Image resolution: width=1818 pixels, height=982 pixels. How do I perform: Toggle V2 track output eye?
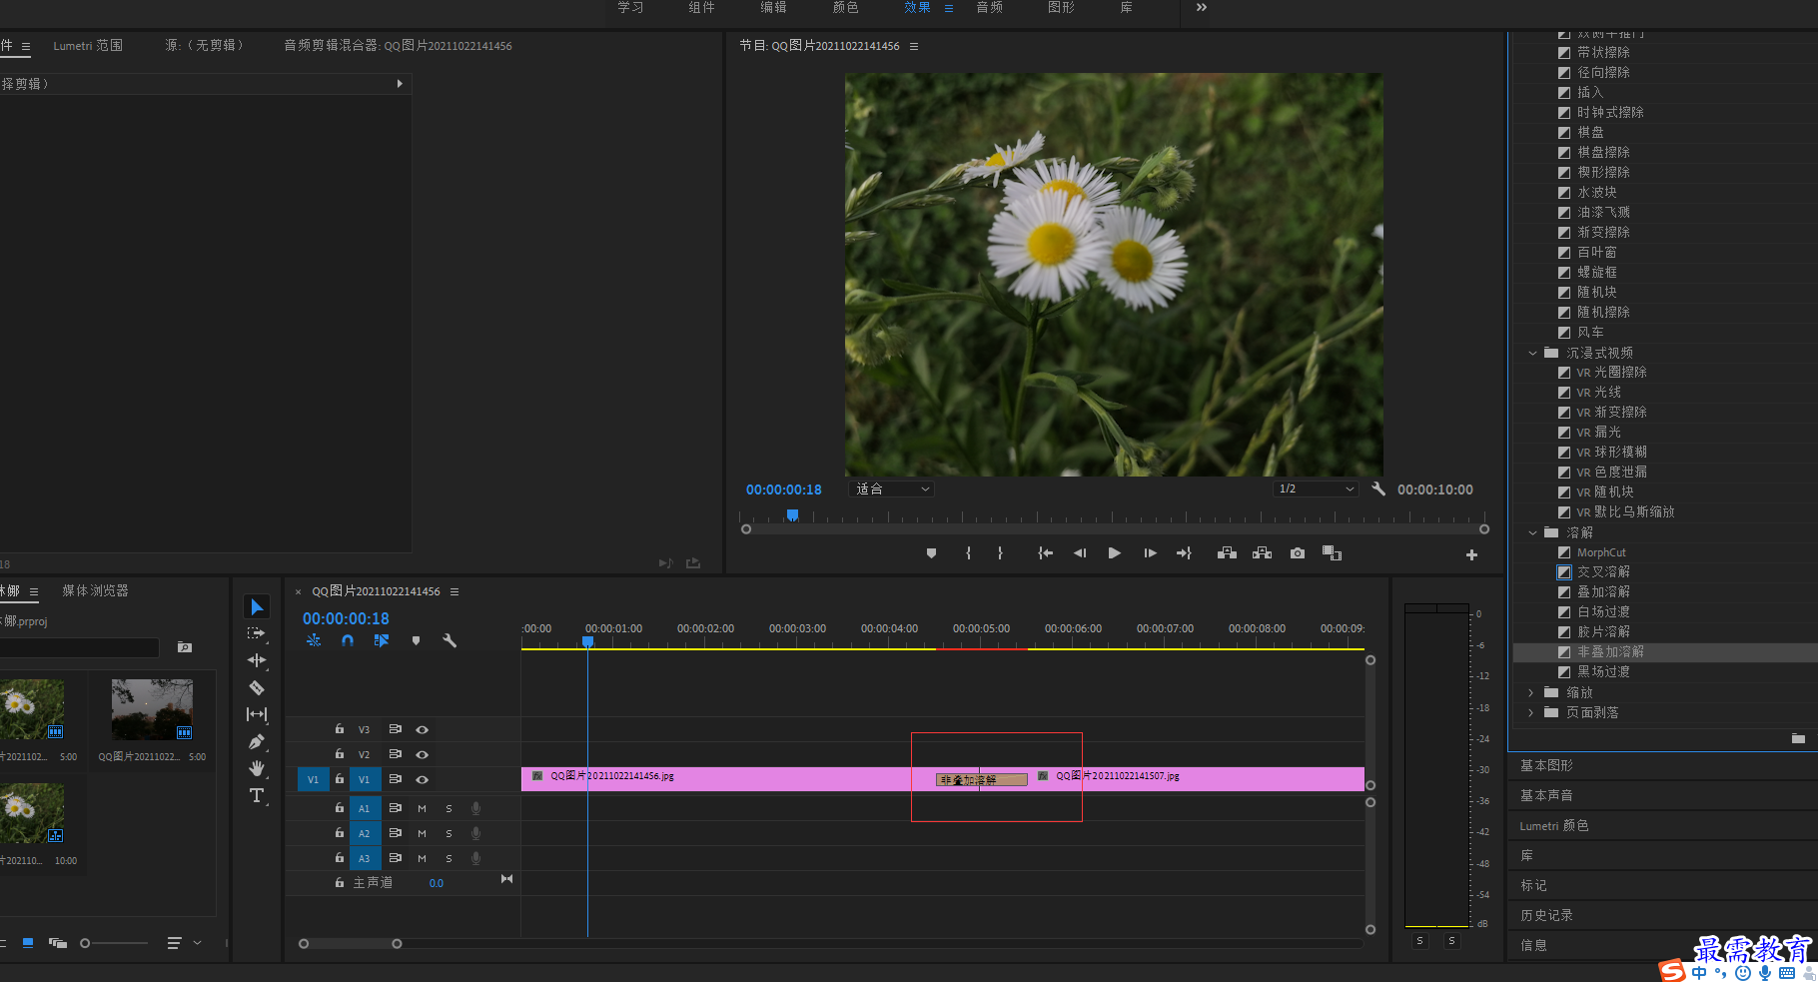[422, 754]
